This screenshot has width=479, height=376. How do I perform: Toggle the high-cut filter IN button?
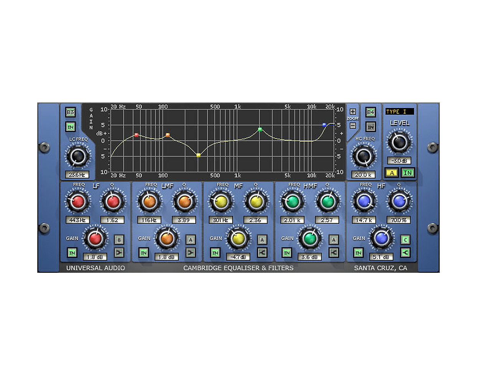click(370, 127)
